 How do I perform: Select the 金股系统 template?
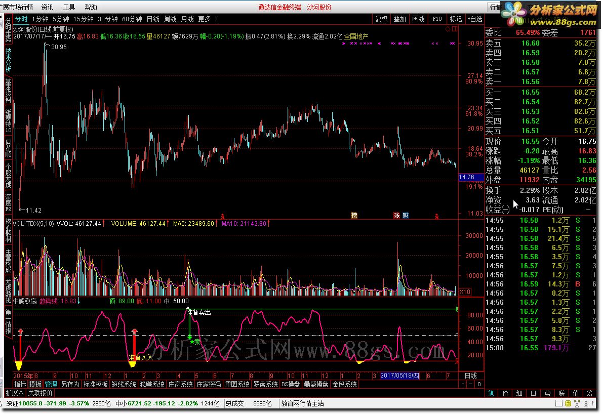pos(345,384)
